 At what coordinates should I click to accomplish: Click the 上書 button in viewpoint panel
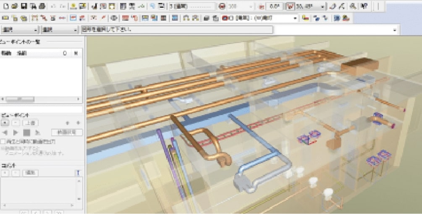coord(30,123)
